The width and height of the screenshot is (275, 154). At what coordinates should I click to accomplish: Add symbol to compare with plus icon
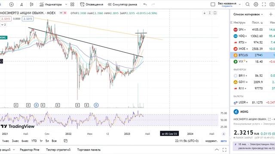tap(12, 4)
